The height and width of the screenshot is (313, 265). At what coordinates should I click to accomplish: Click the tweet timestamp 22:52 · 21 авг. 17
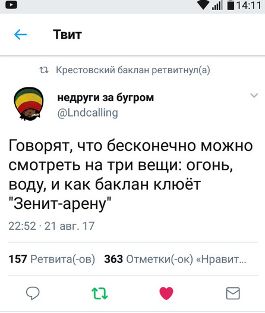click(x=52, y=226)
